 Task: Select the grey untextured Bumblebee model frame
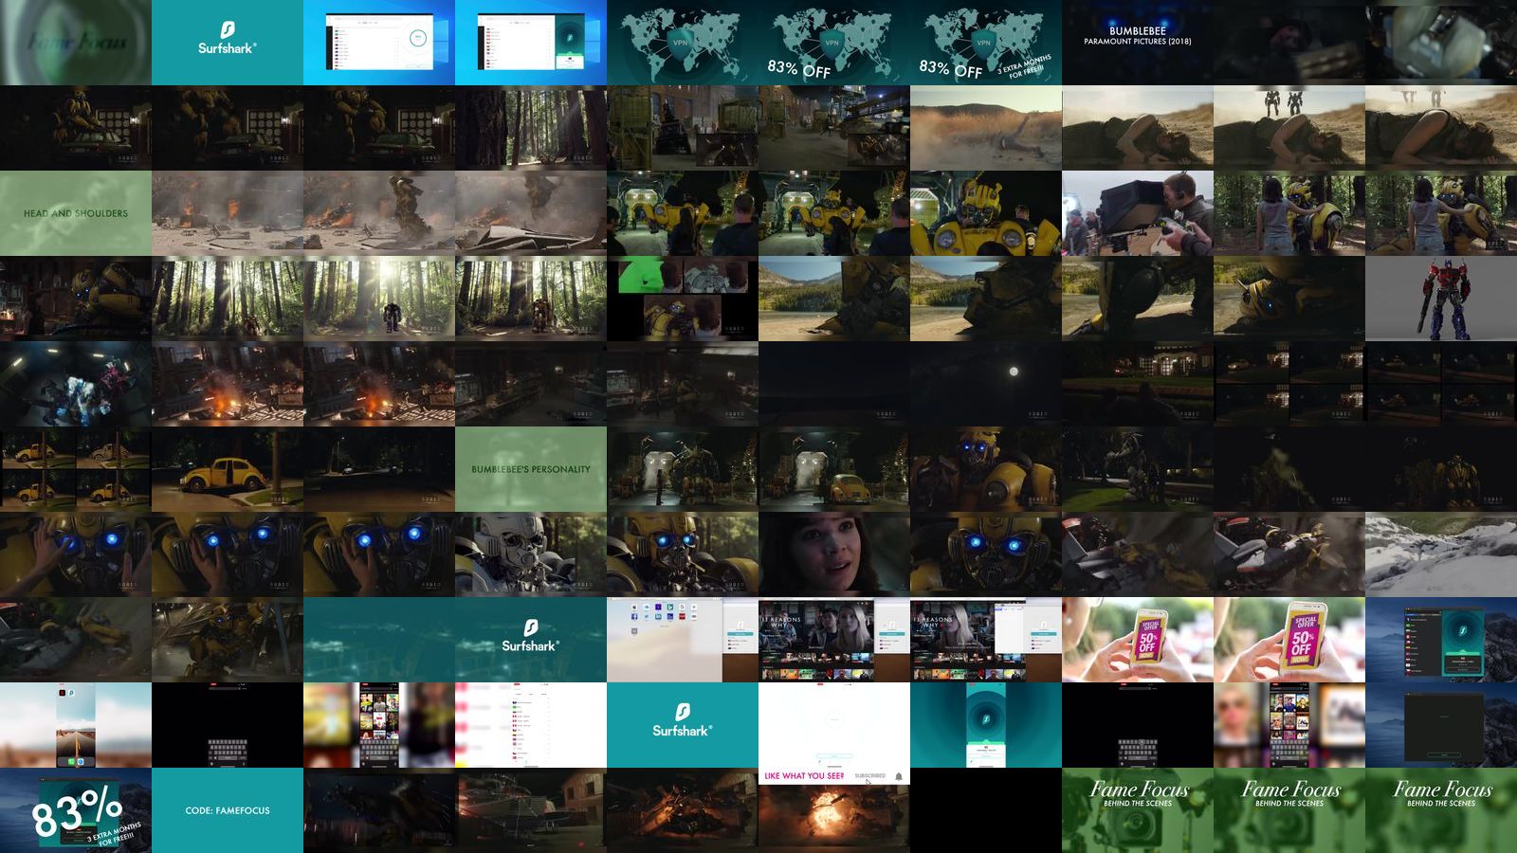coord(530,554)
